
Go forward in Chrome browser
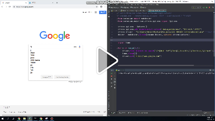6,7
